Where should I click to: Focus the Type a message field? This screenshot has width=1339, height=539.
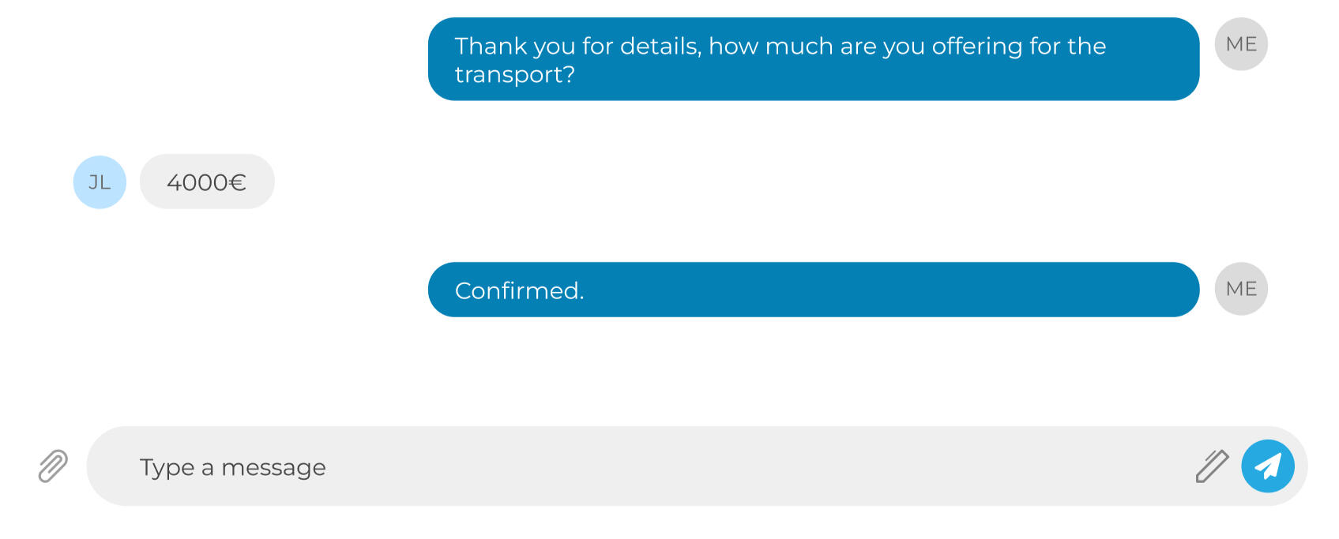click(x=640, y=466)
